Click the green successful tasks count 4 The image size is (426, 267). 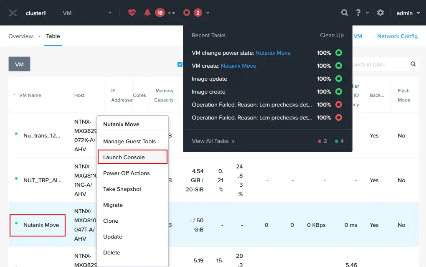pos(339,141)
